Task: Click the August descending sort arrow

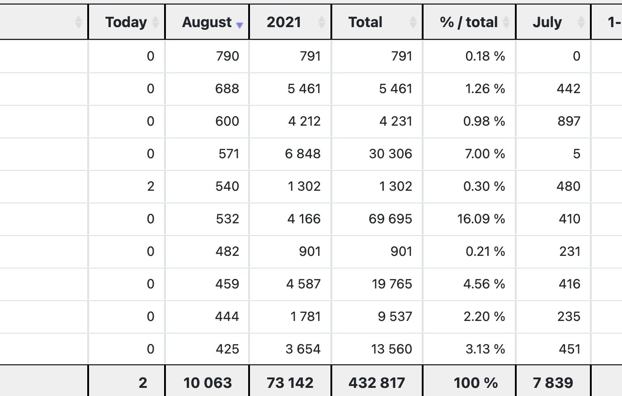Action: pos(240,25)
